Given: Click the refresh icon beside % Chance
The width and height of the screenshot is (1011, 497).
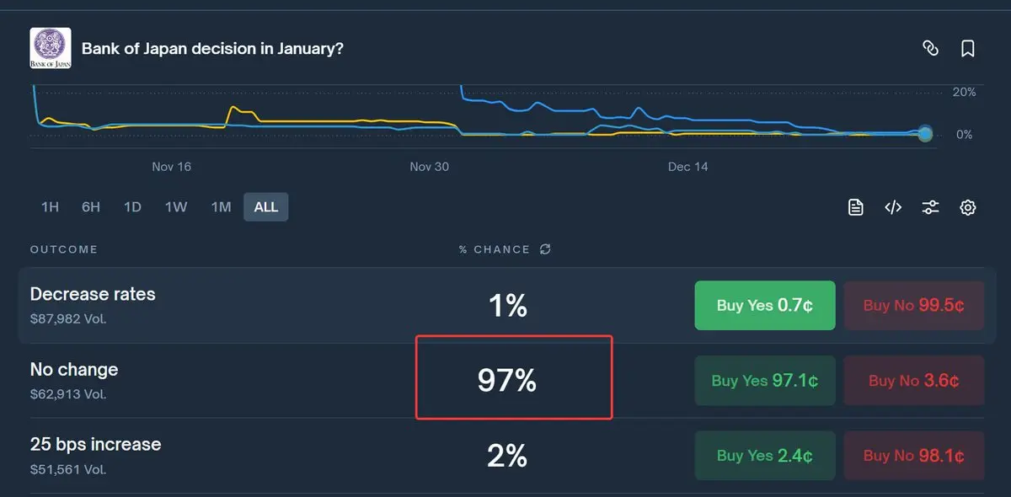Looking at the screenshot, I should point(546,249).
